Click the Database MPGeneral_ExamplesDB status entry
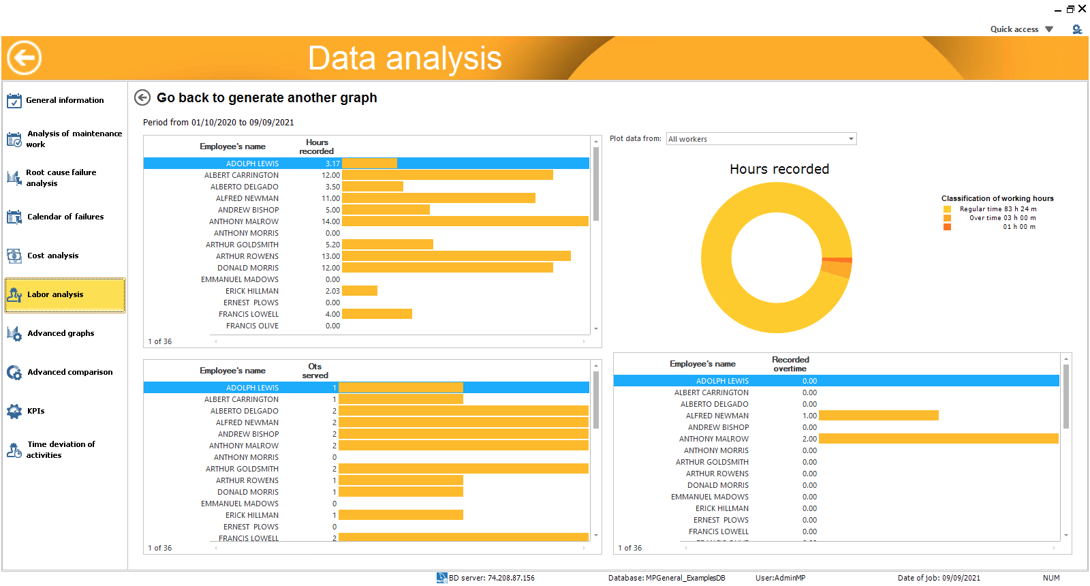Image resolution: width=1090 pixels, height=586 pixels. [666, 578]
